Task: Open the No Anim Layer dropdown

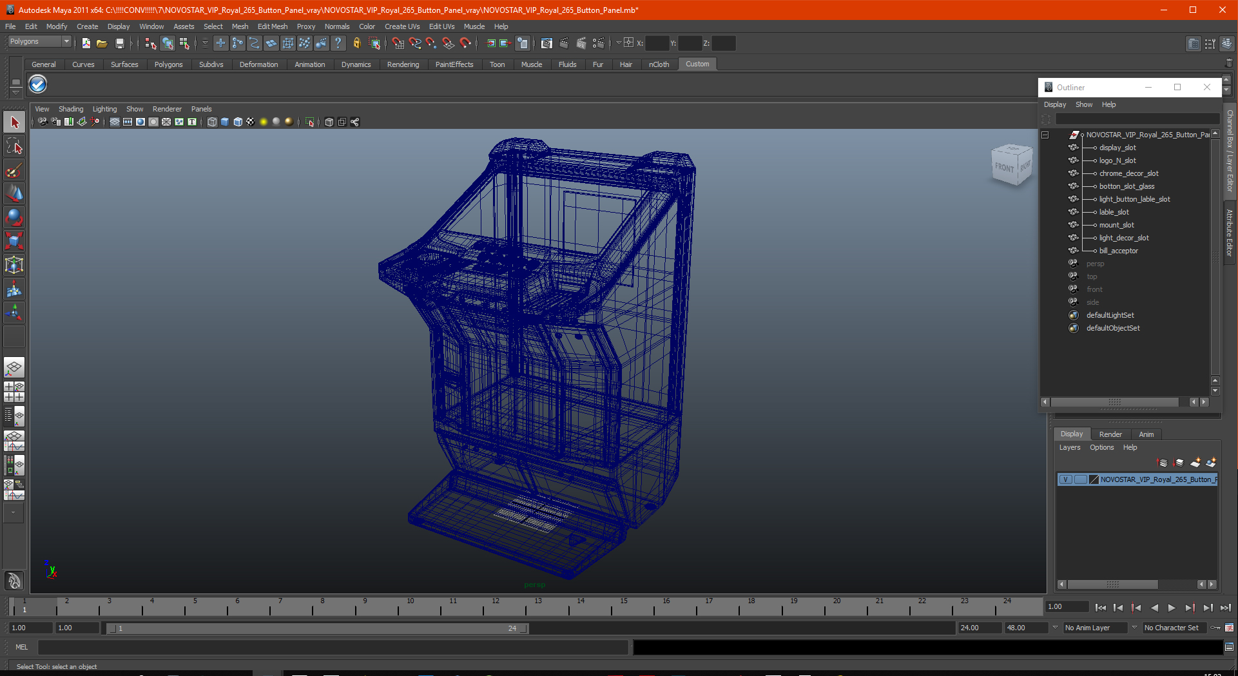Action: pos(1095,628)
